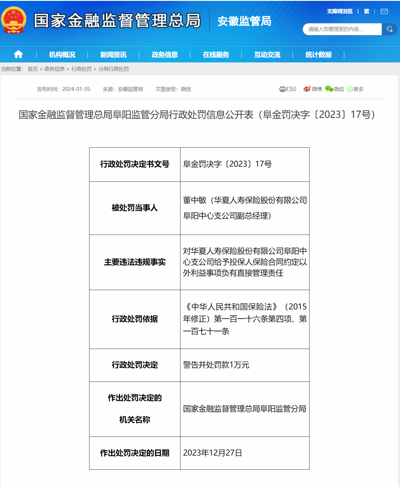Open the 统计数据 menu
This screenshot has height=487, width=400.
(x=319, y=55)
